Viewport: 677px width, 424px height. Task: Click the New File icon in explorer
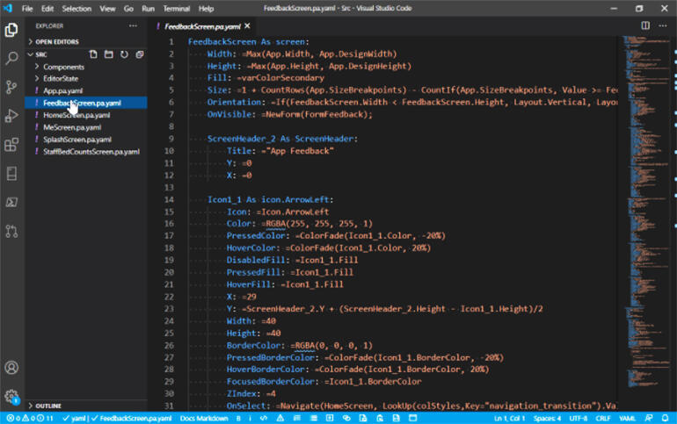[x=93, y=54]
